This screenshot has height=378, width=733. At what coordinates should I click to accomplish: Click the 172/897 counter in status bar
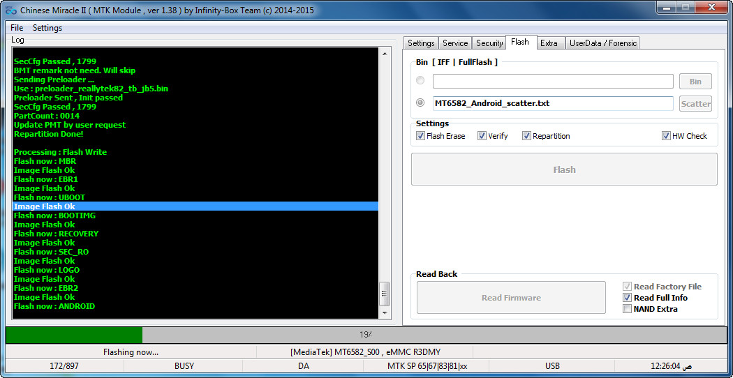(x=64, y=366)
